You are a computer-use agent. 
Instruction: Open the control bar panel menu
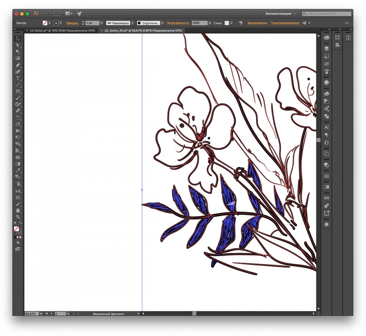[x=347, y=23]
